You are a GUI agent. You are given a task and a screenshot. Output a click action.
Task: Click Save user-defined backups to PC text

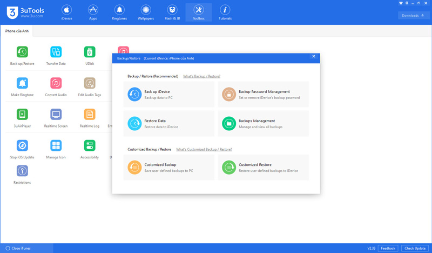(168, 171)
